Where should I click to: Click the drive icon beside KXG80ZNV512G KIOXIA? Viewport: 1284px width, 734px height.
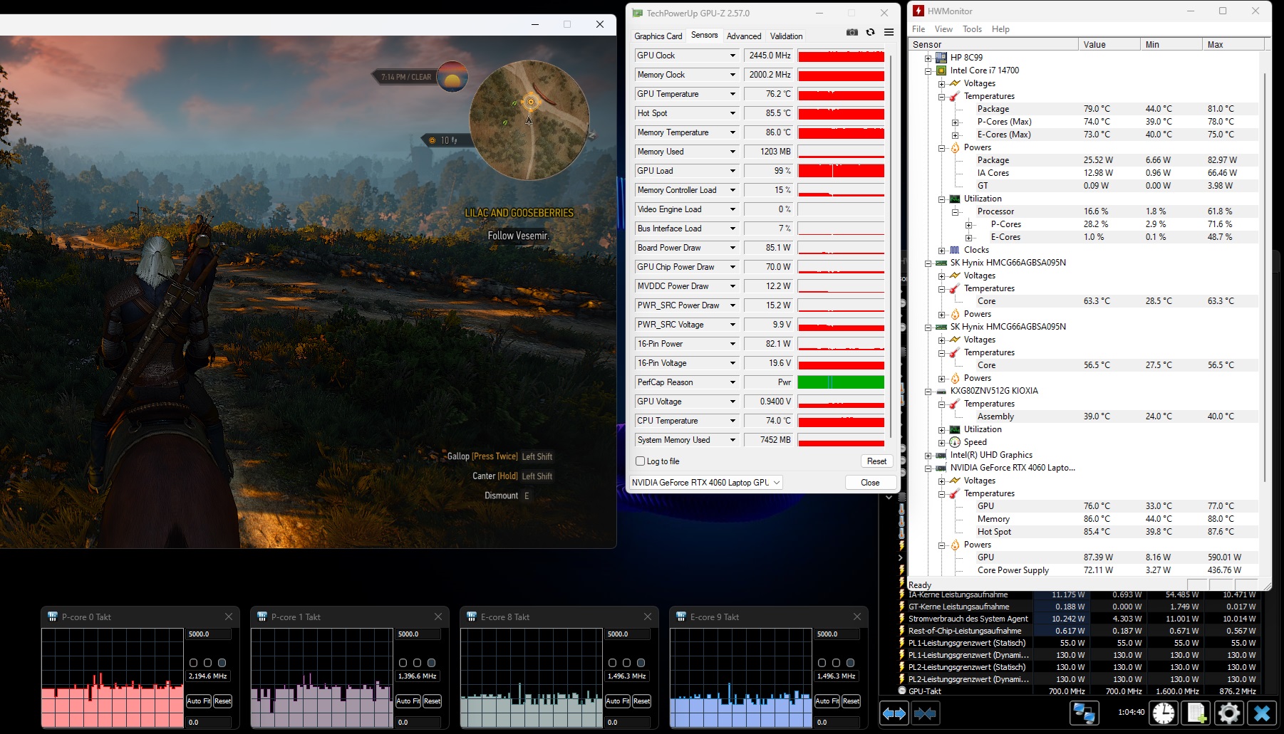pyautogui.click(x=941, y=391)
